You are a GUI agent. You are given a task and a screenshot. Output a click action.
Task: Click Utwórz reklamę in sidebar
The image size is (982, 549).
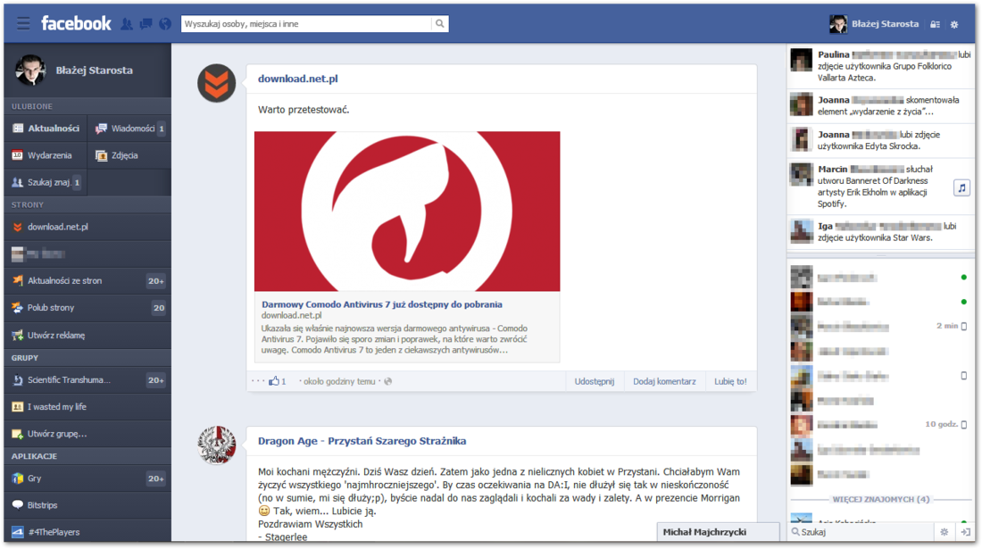87,335
